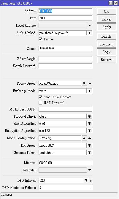The image size is (119, 199).
Task: Uncheck Send Initial Contact
Action: click(x=40, y=97)
